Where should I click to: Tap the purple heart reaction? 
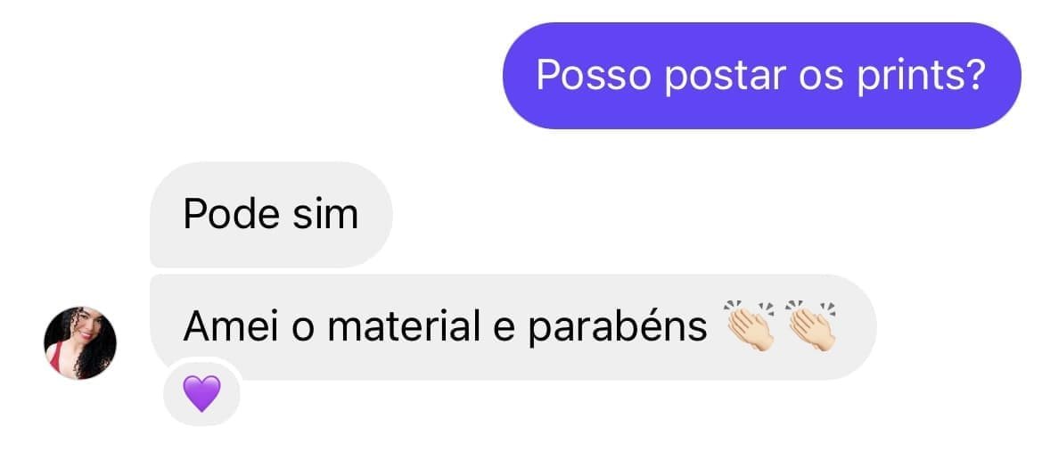click(201, 393)
